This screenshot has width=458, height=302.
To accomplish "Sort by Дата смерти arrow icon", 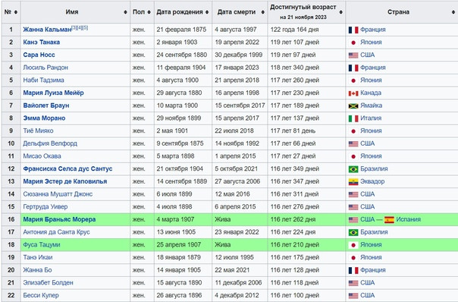I will click(x=263, y=12).
